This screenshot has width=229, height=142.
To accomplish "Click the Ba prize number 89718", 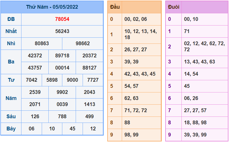I will pos(62,56).
